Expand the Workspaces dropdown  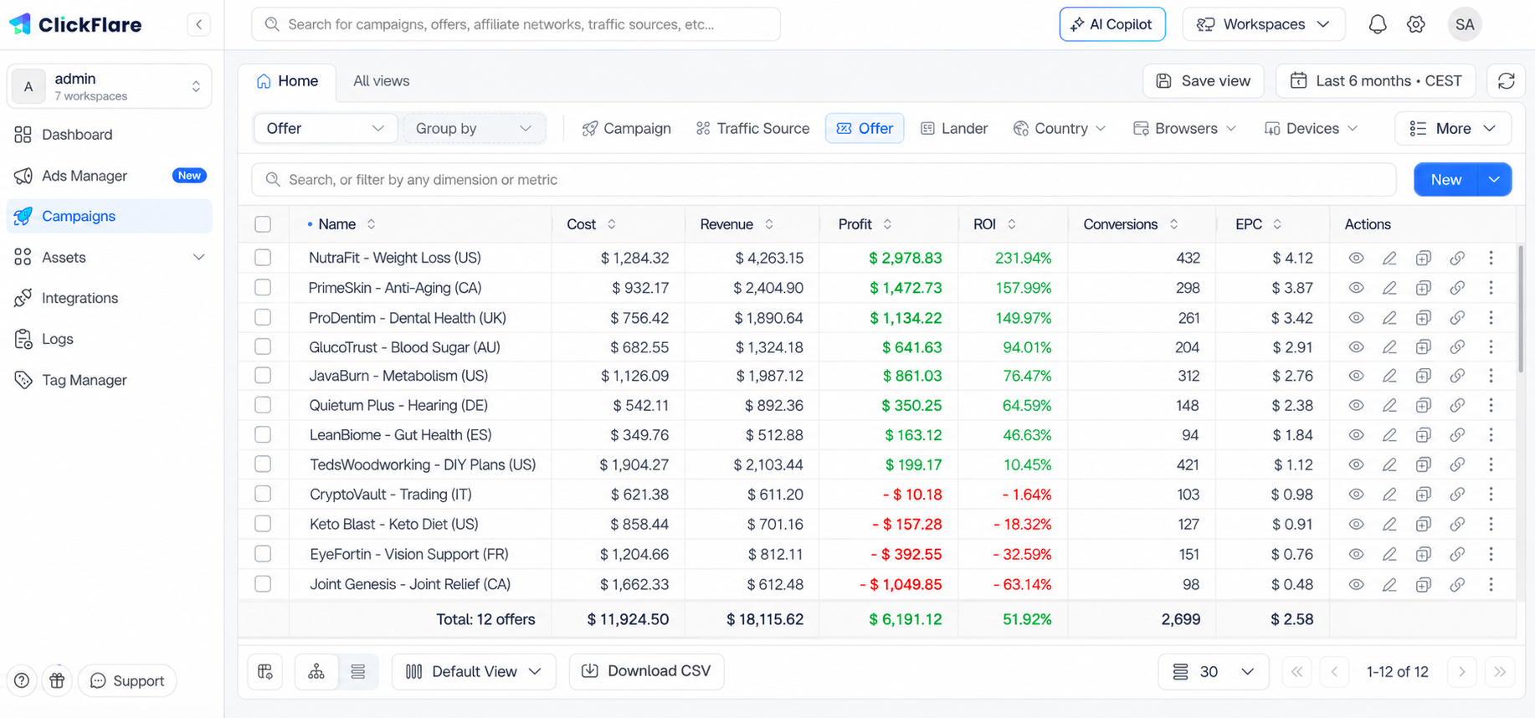[x=1263, y=24]
